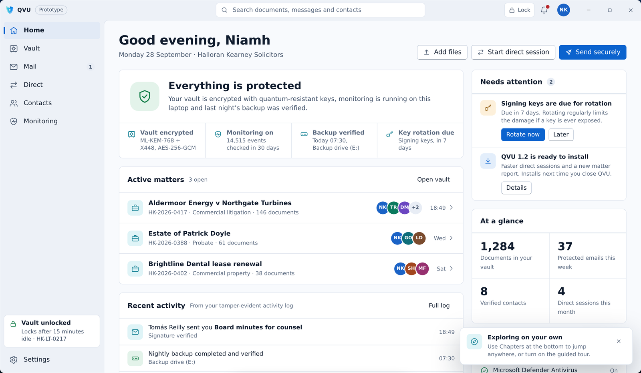Select the Microsoft Defender Antivirus row
The height and width of the screenshot is (373, 641).
click(x=549, y=370)
